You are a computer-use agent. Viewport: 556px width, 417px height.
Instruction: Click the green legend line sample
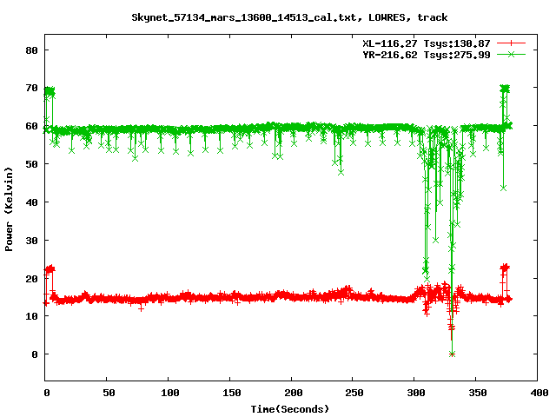click(x=511, y=54)
